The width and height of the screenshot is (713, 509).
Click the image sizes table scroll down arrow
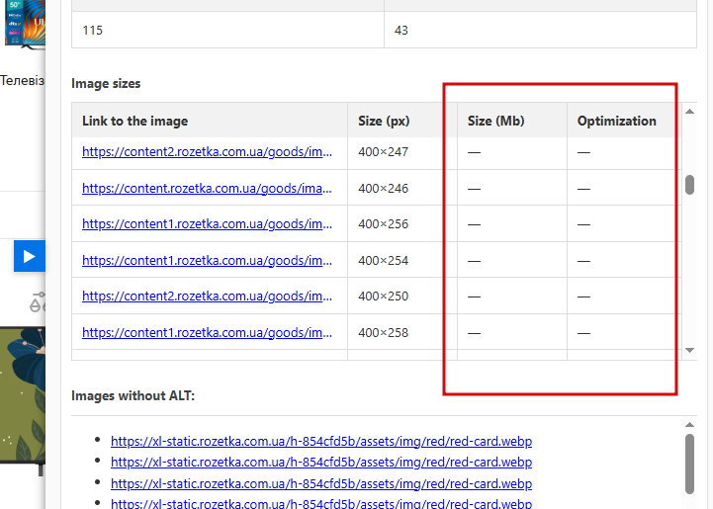689,351
